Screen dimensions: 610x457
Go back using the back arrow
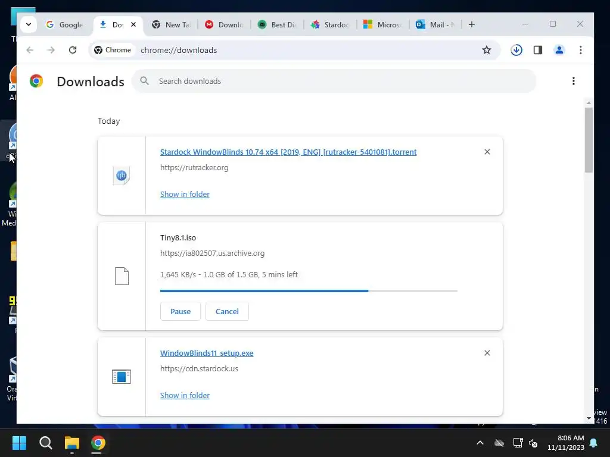(30, 50)
